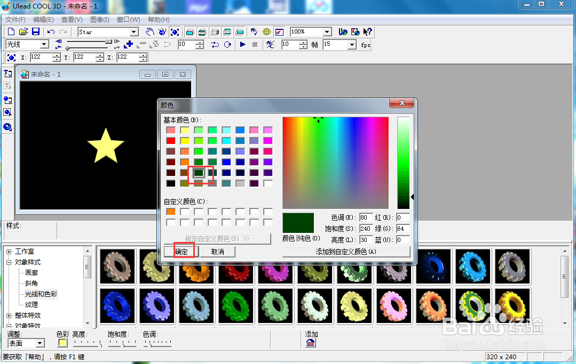Collapse the 对象样式 tree node
This screenshot has height=364, width=576.
tap(9, 262)
